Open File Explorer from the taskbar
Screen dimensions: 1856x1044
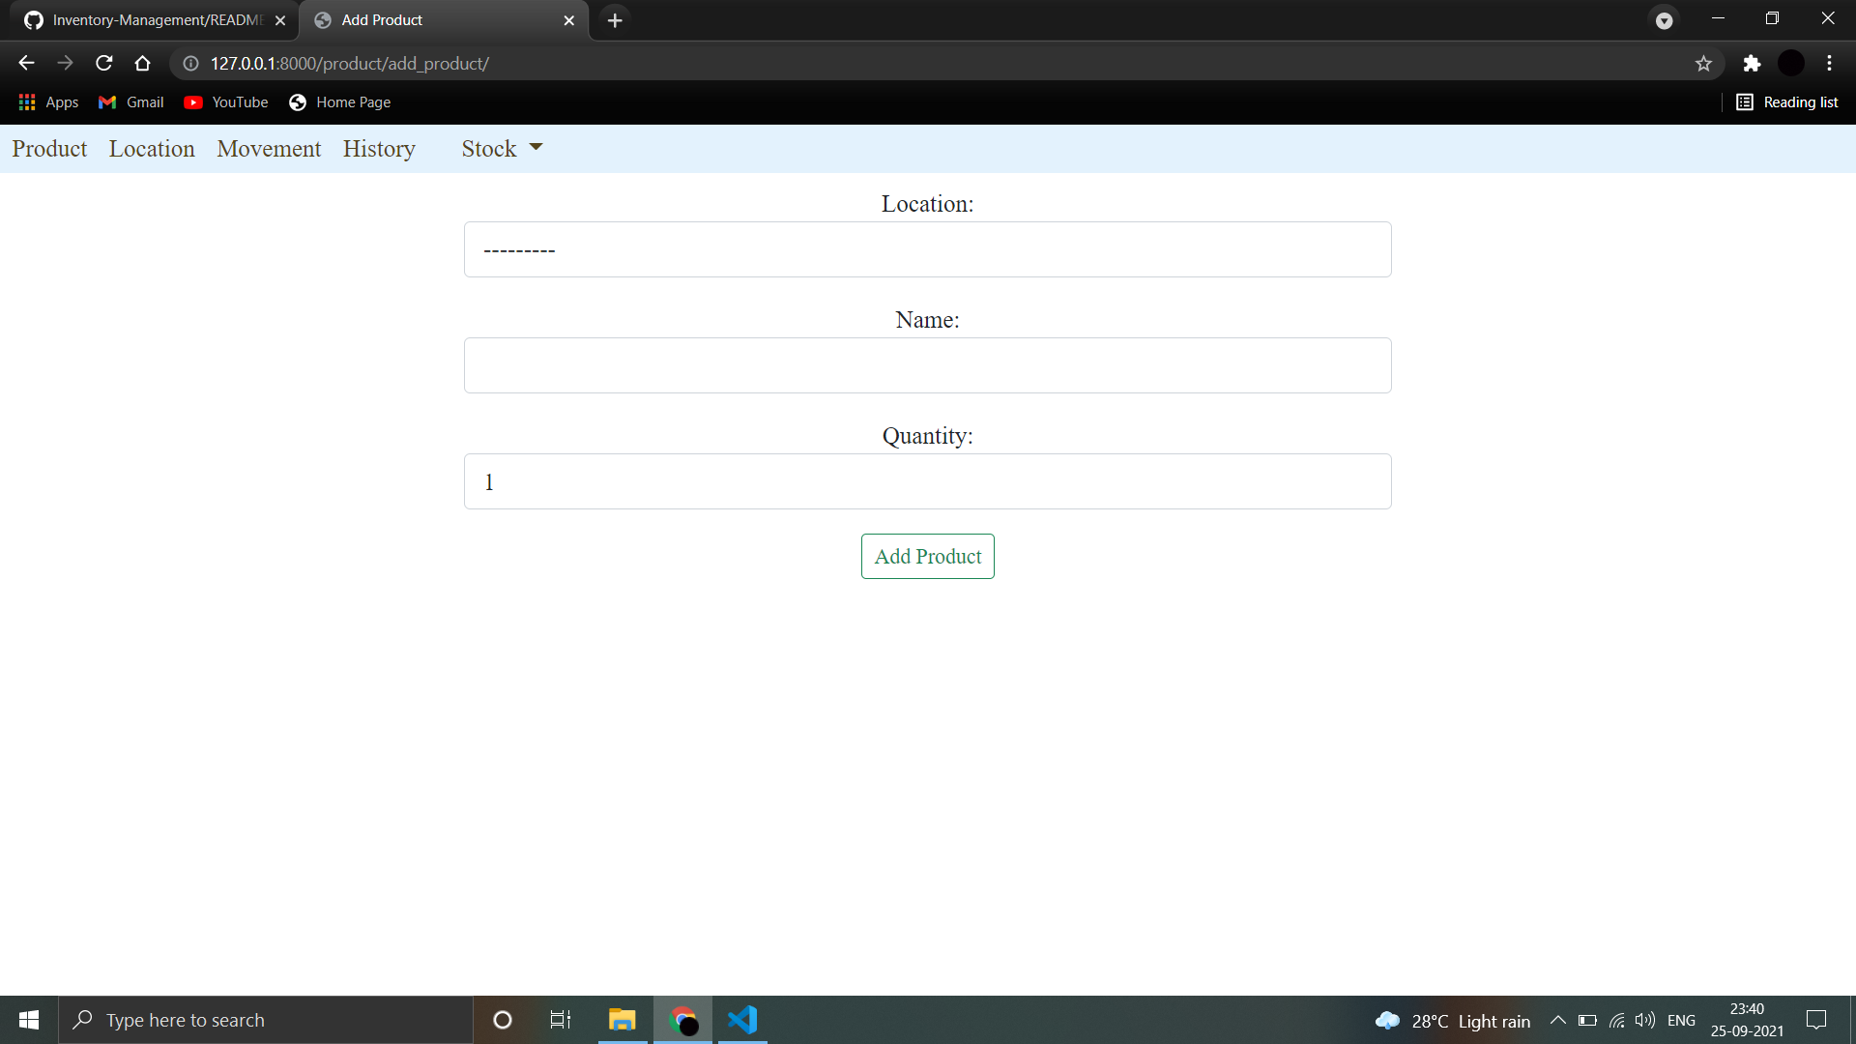click(x=623, y=1020)
